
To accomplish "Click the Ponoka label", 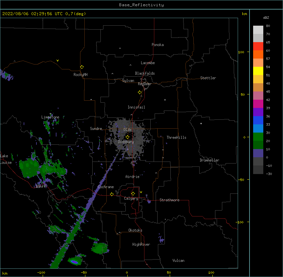I will point(158,45).
